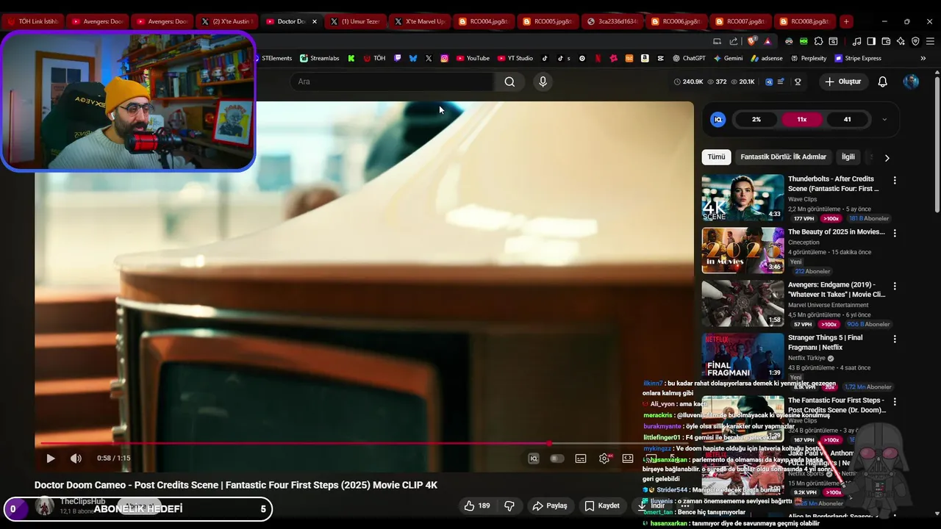Start voice search with microphone
Screen dimensions: 941x529
click(x=543, y=82)
